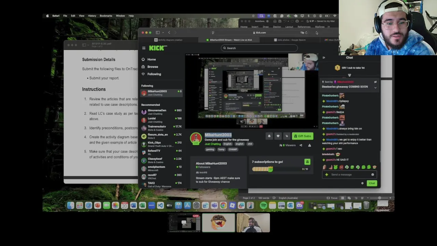Switch to Activity diagram creation tab
The width and height of the screenshot is (437, 246).
click(x=169, y=40)
